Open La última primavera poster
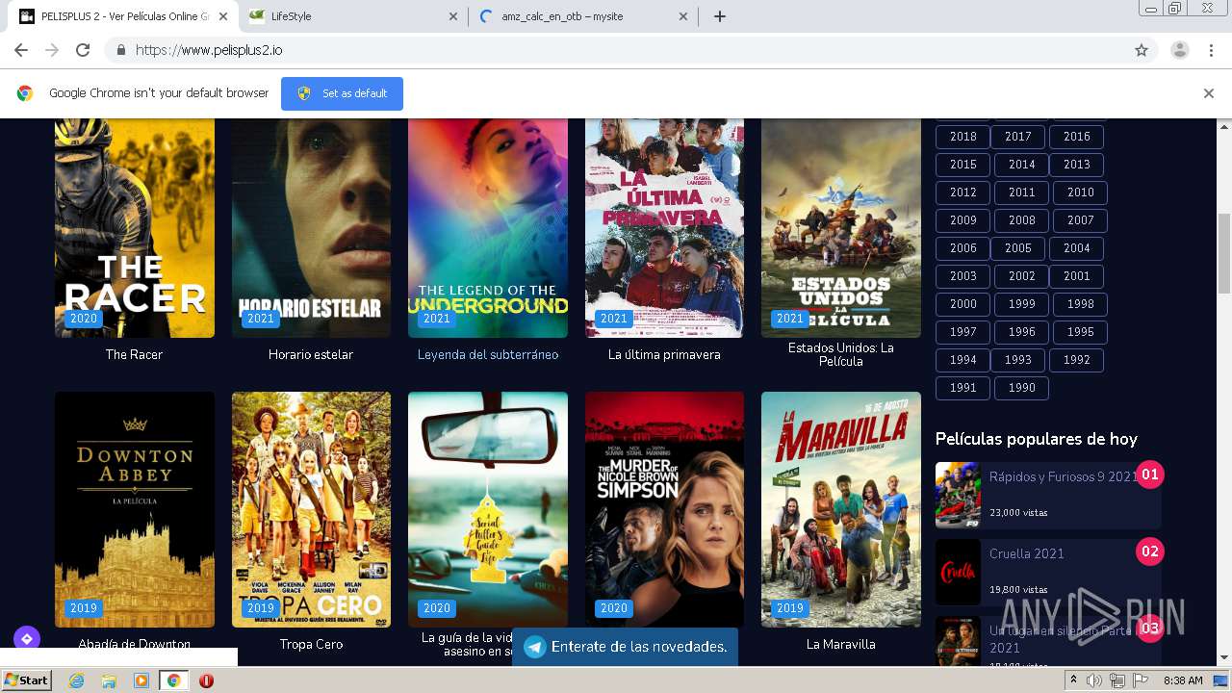The image size is (1232, 693). coord(664,228)
